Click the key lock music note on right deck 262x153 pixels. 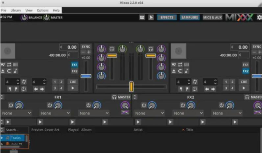tap(187, 71)
